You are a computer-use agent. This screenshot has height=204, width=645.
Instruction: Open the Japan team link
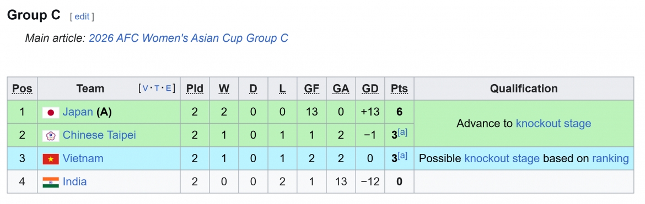tap(78, 112)
